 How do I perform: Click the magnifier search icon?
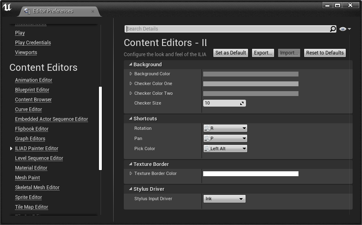333,29
